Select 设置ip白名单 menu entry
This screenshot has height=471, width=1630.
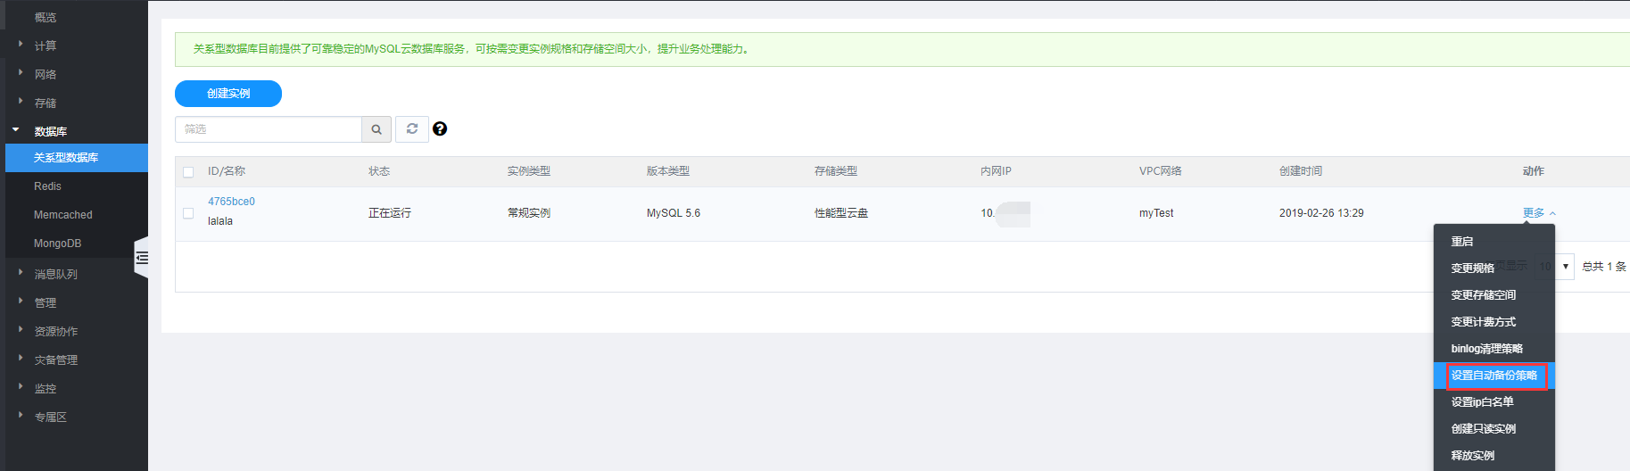pyautogui.click(x=1493, y=402)
